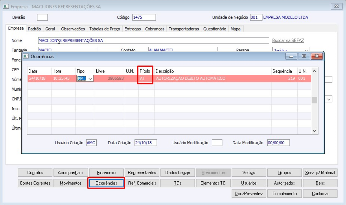Image resolution: width=346 pixels, height=205 pixels.
Task: Close the Ocorrências dialog
Action: 317,56
